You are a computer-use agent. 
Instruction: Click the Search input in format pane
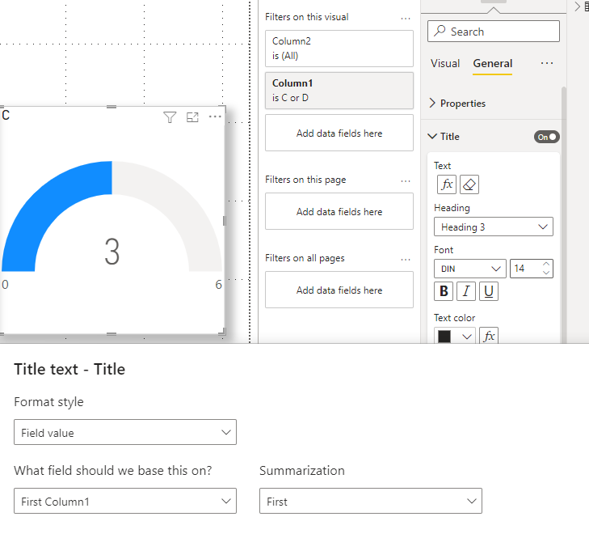point(493,32)
